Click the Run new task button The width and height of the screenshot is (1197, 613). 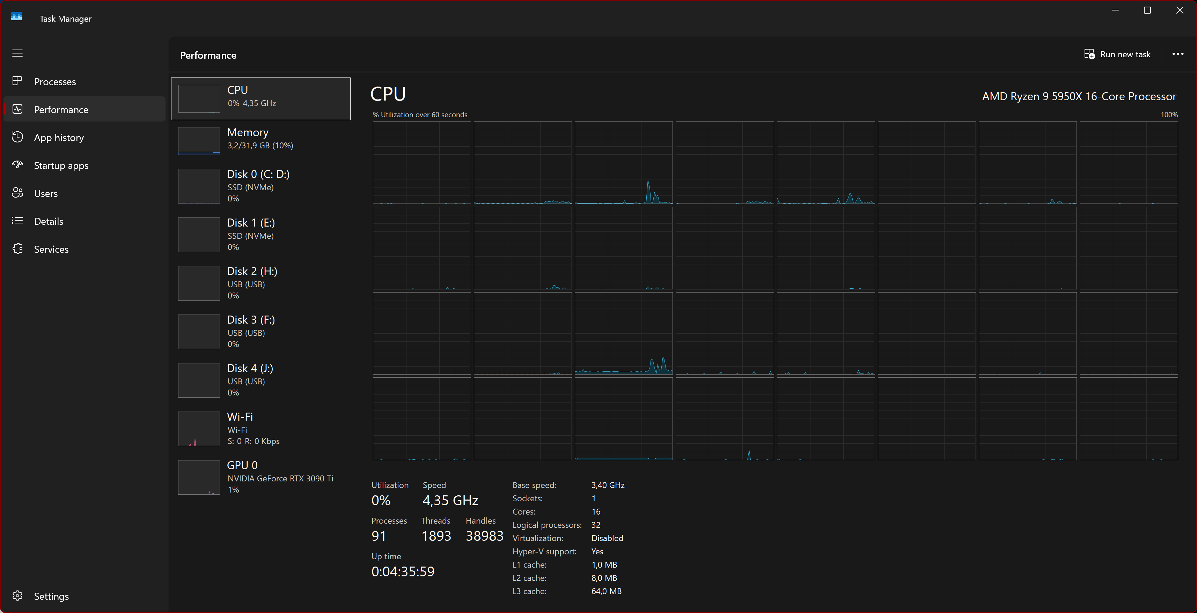[x=1117, y=54]
